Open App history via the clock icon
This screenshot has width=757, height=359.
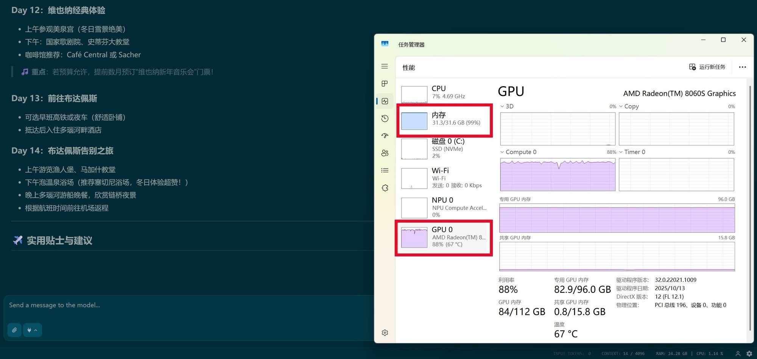[385, 118]
